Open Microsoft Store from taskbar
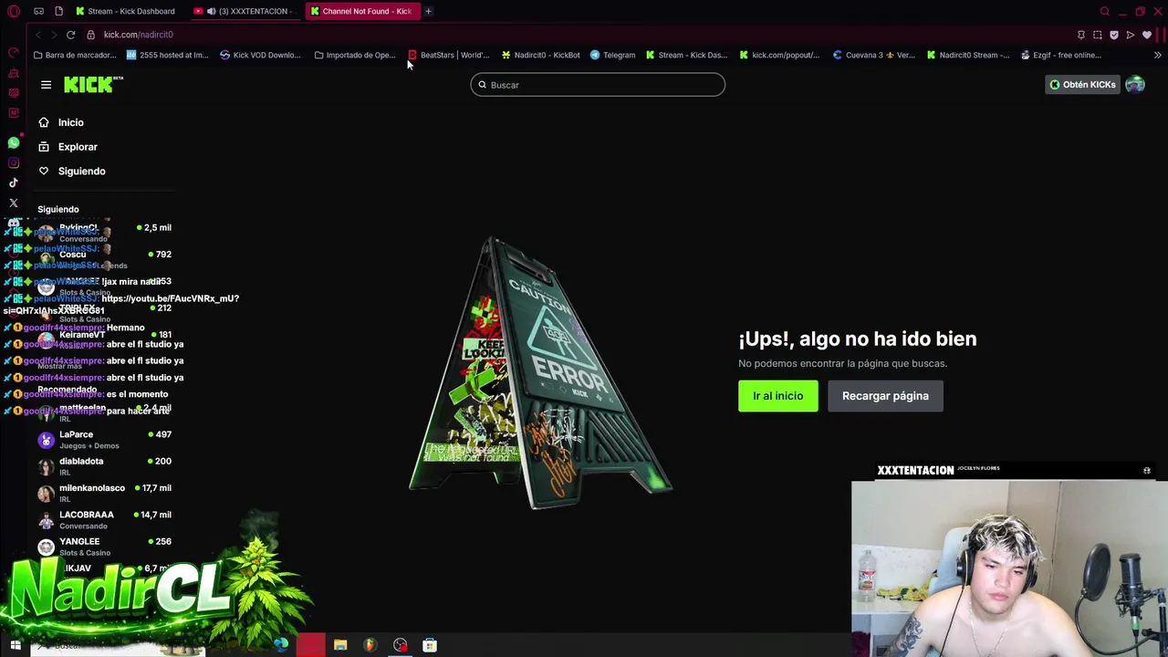This screenshot has height=657, width=1168. coord(430,645)
